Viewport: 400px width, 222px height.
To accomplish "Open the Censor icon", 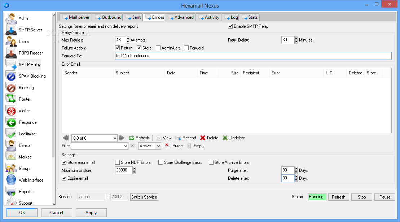I will [x=11, y=145].
